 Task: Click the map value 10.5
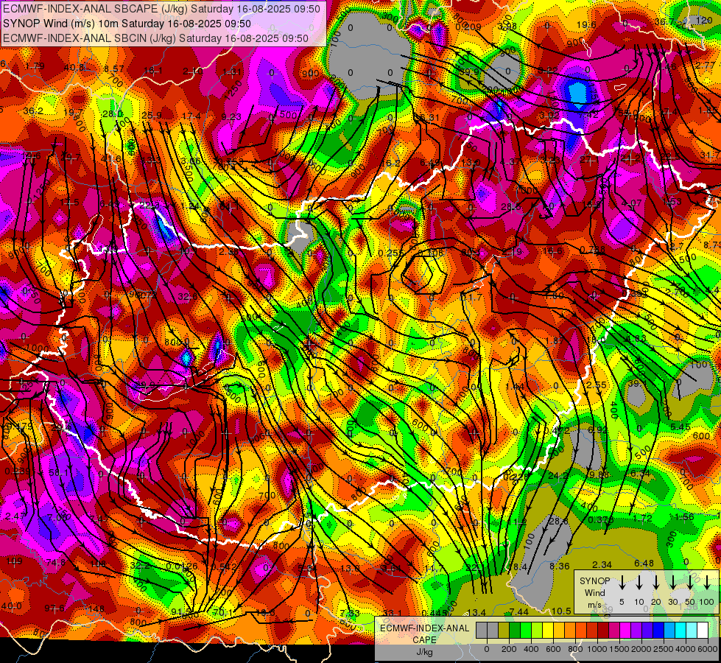point(561,611)
